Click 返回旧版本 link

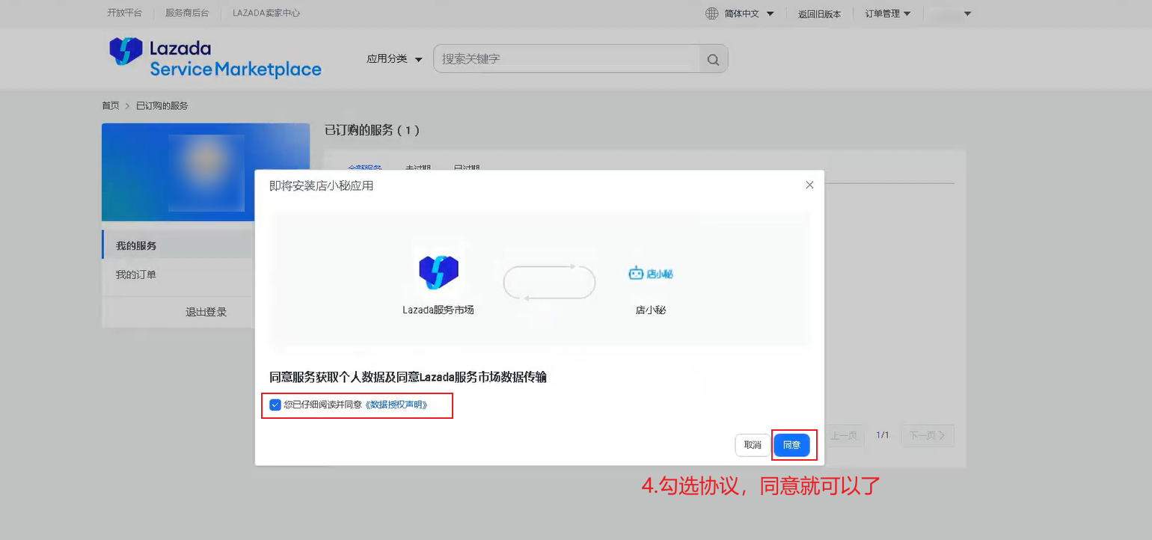[x=819, y=13]
